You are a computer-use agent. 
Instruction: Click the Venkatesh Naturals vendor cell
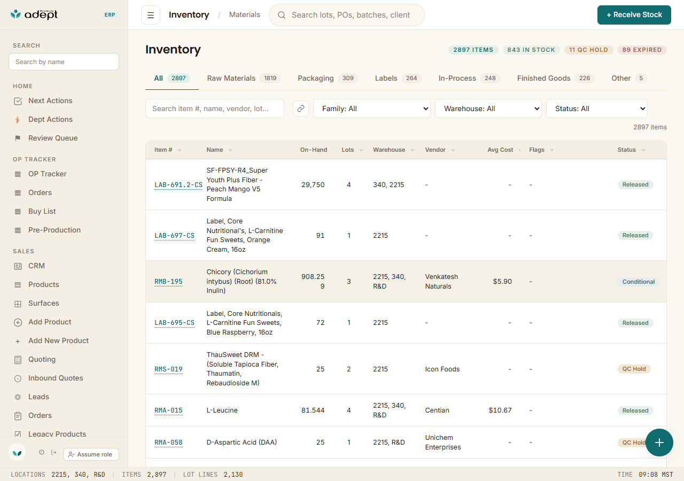pyautogui.click(x=441, y=282)
